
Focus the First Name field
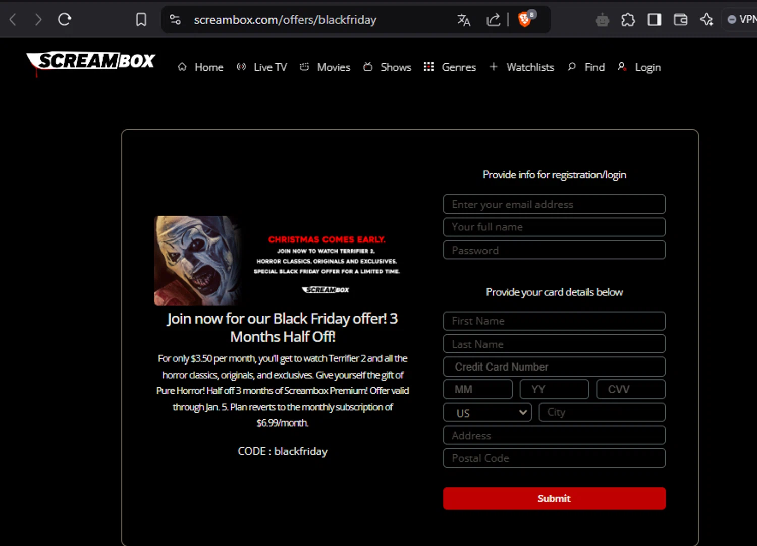(x=554, y=321)
